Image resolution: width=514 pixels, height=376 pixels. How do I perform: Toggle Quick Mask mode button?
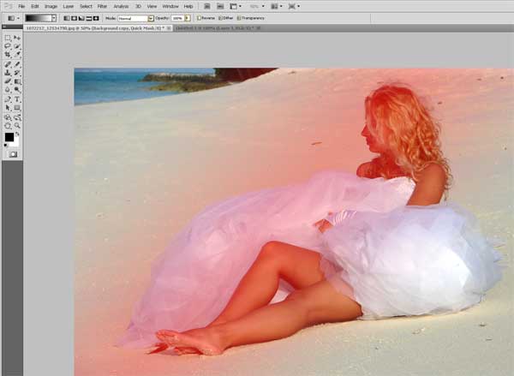pos(13,154)
